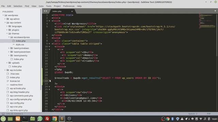Open the Goto menu
Viewport: 218px width, 122px height.
click(x=41, y=6)
